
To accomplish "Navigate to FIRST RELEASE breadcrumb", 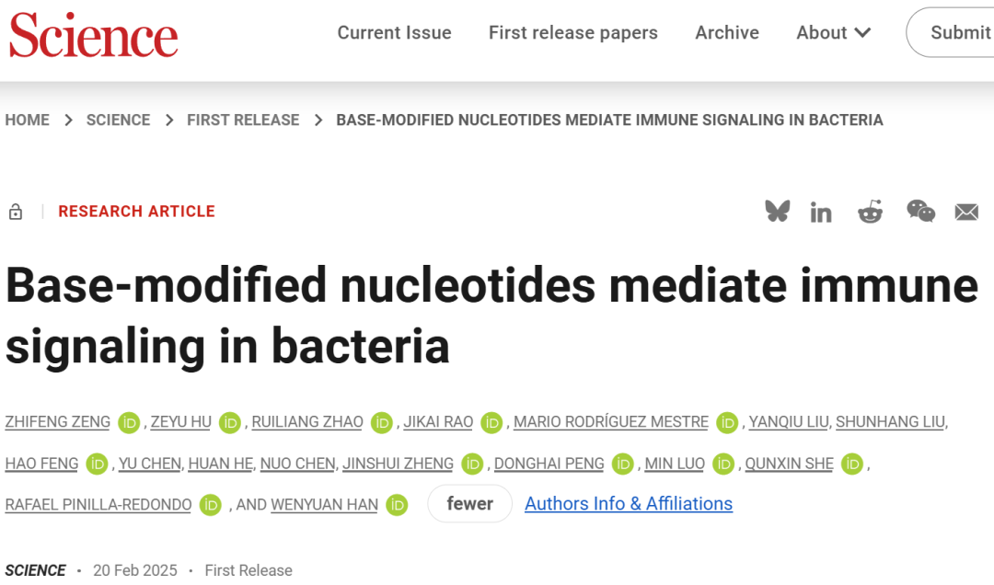I will [x=243, y=120].
